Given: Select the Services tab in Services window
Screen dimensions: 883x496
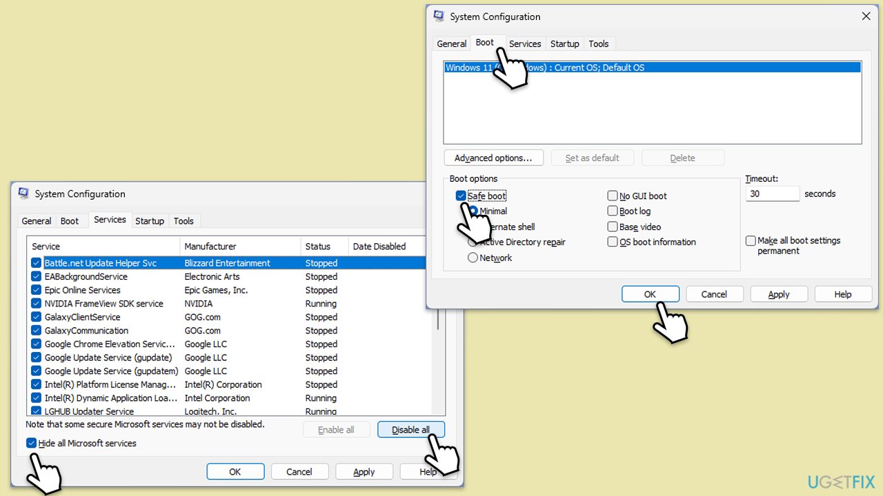Looking at the screenshot, I should [x=110, y=220].
